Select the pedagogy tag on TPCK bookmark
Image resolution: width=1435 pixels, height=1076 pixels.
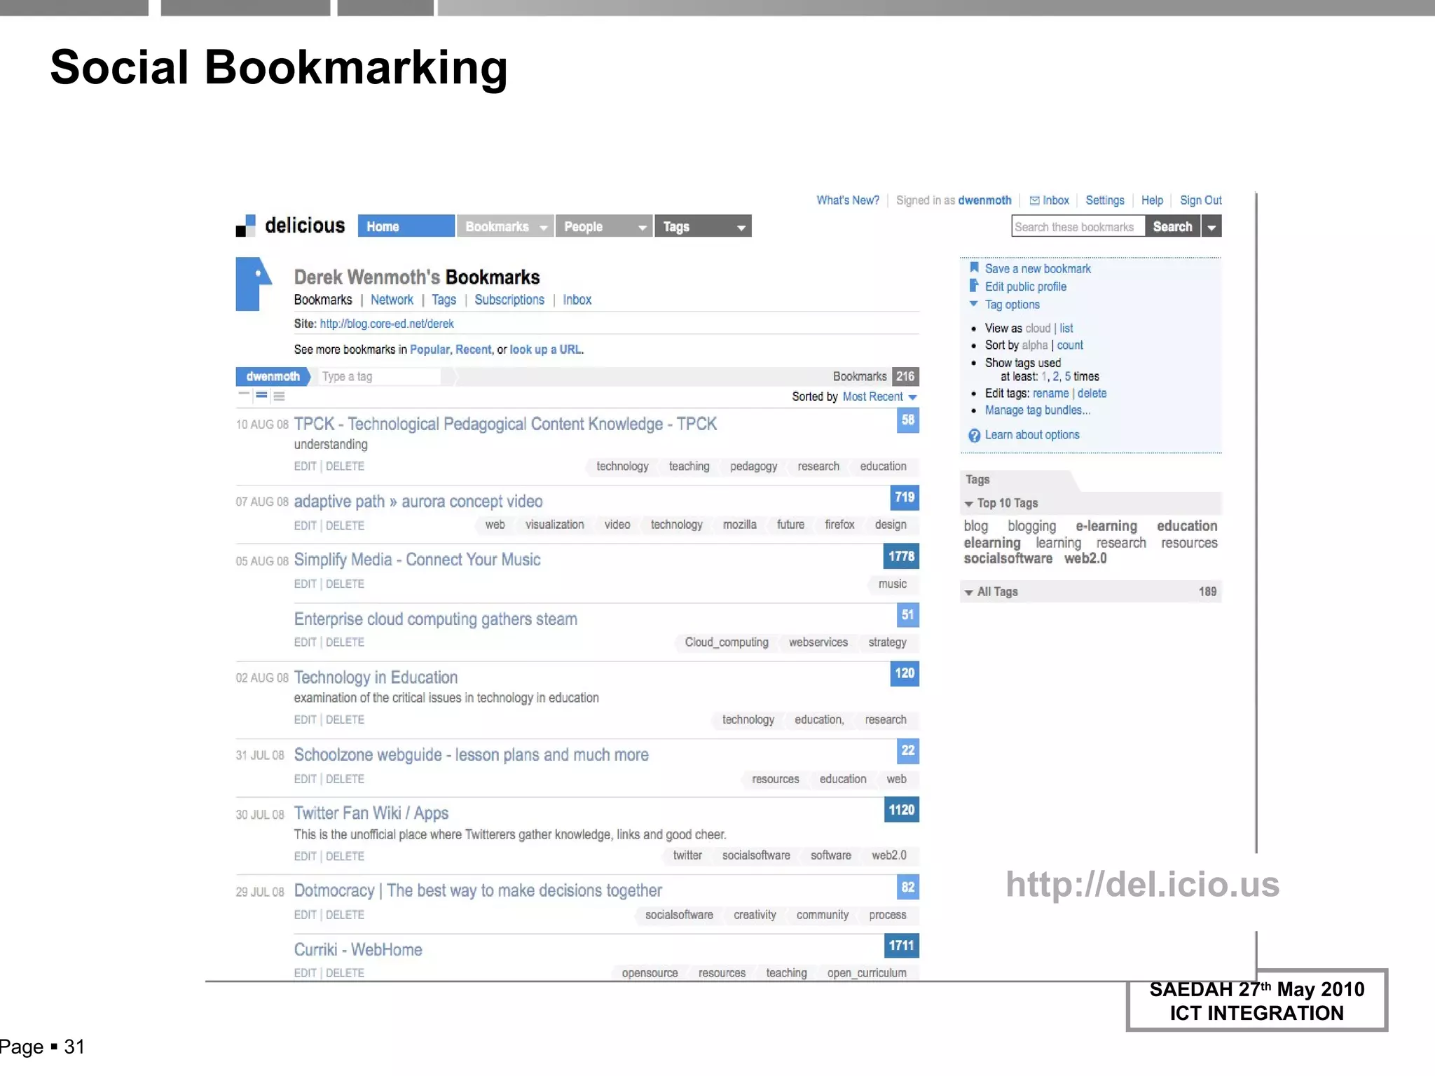pyautogui.click(x=753, y=467)
